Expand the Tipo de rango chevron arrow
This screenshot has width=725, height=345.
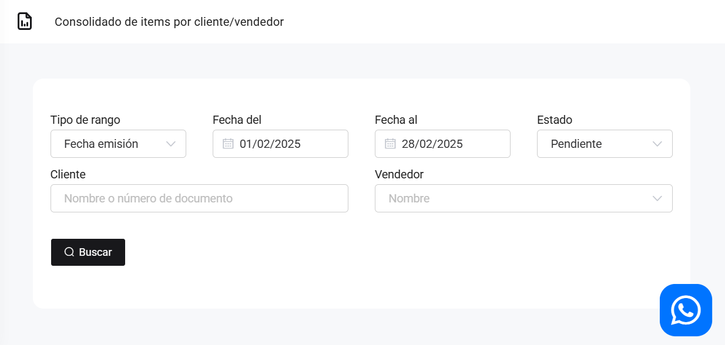pos(171,144)
